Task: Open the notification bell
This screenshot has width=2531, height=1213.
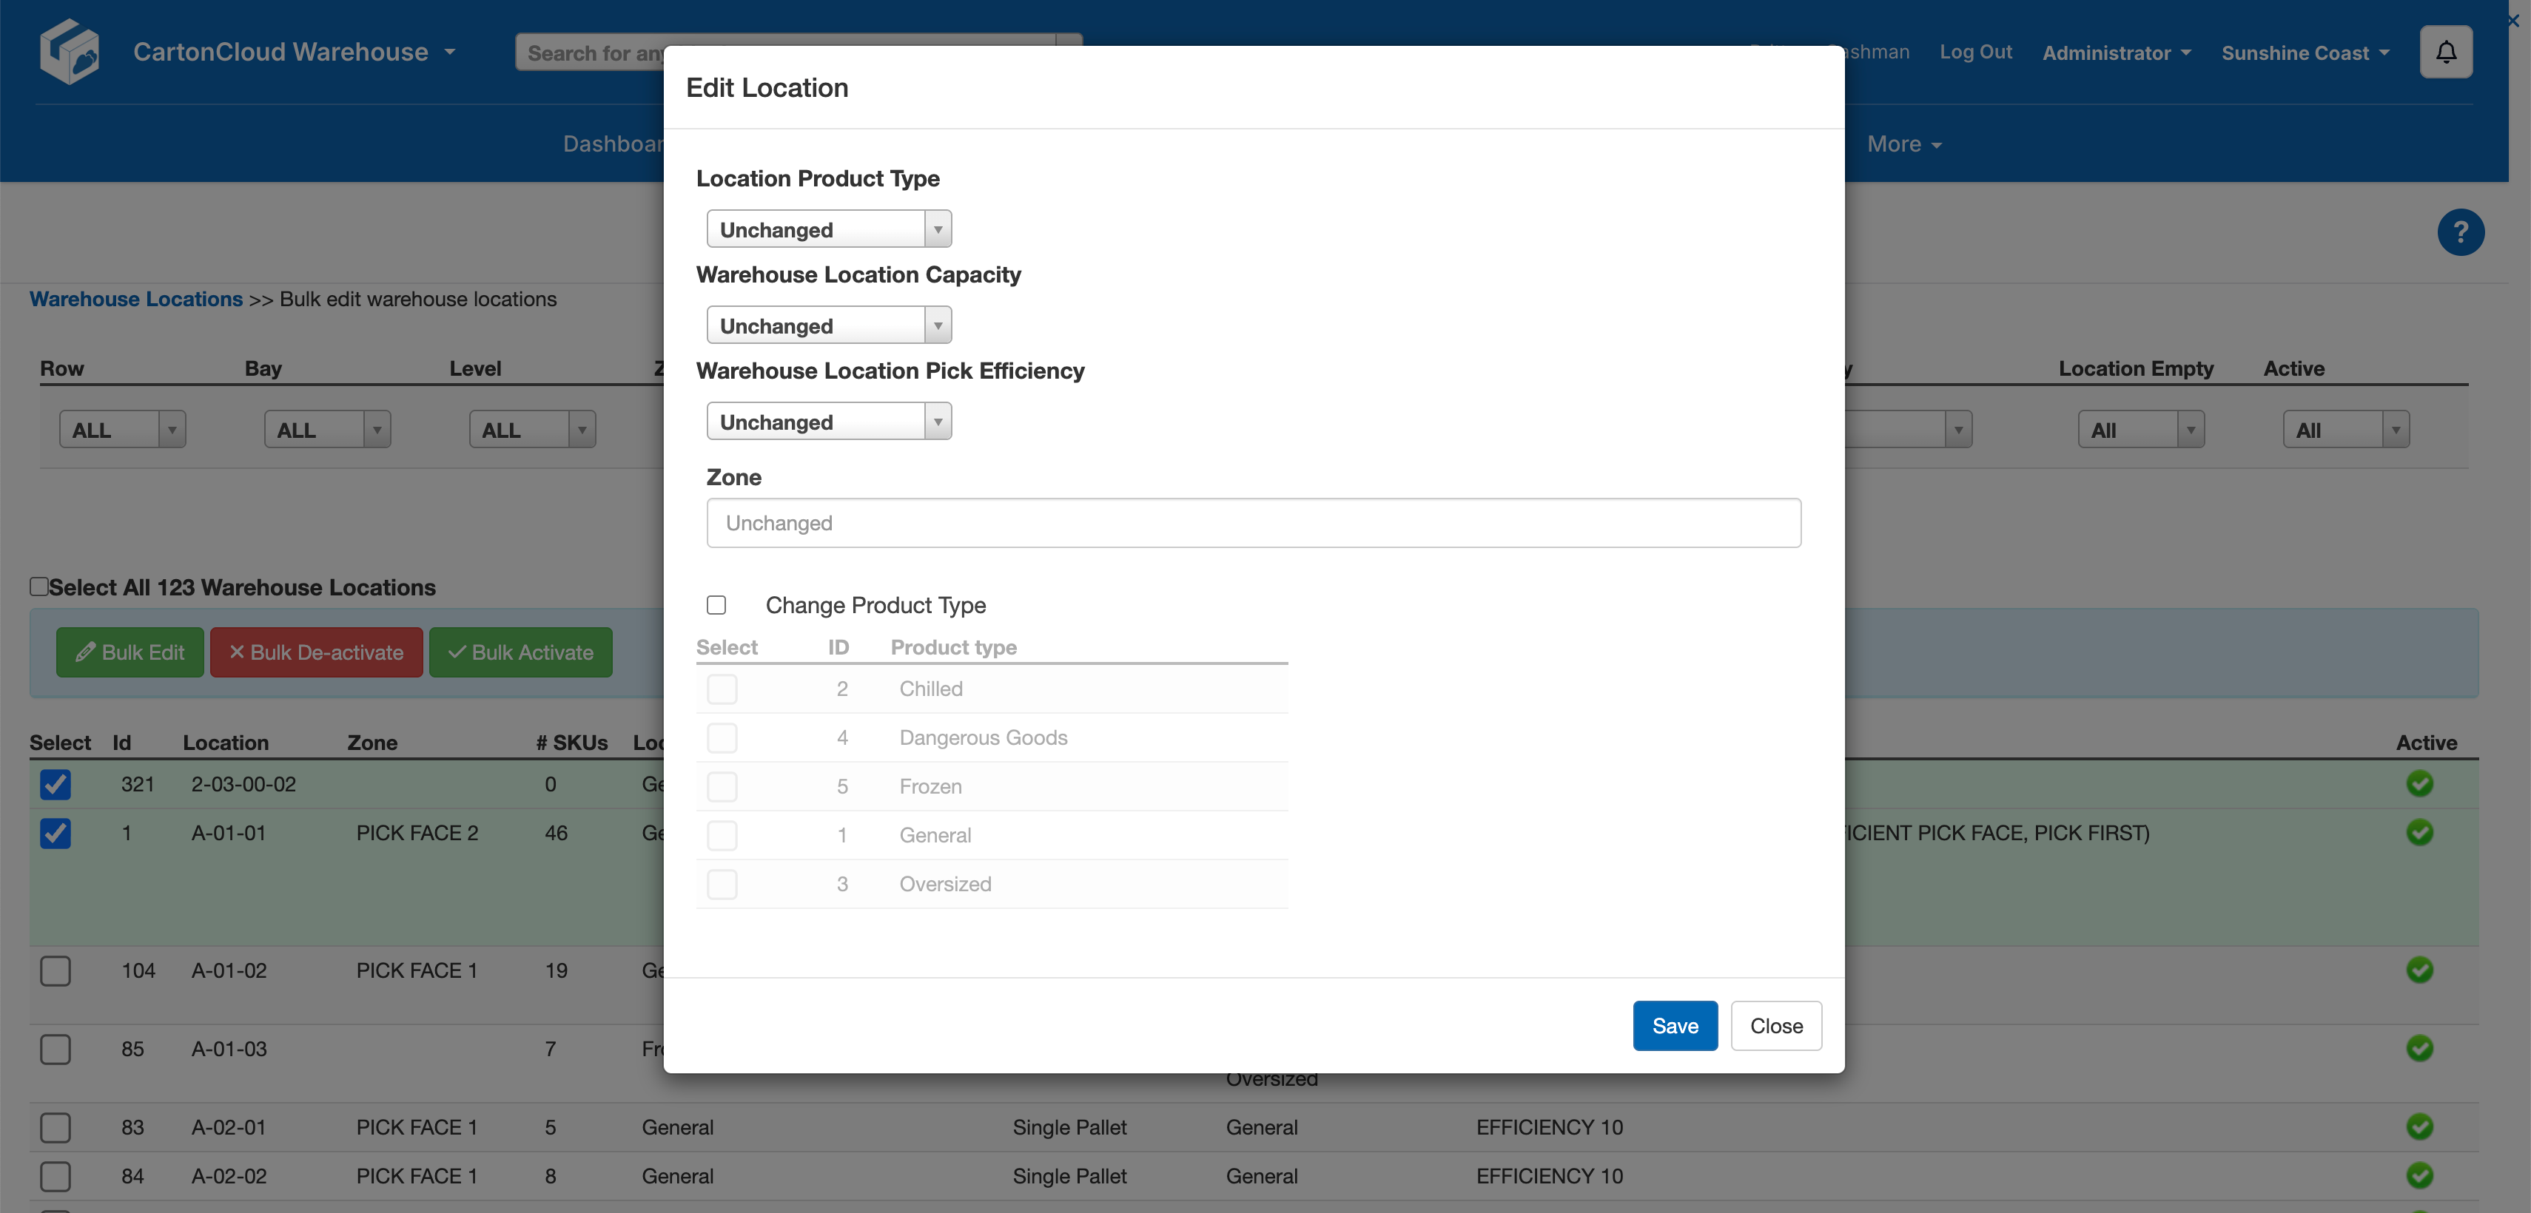Action: click(x=2445, y=51)
